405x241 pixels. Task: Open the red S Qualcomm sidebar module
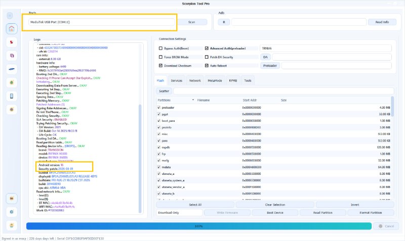point(12,42)
